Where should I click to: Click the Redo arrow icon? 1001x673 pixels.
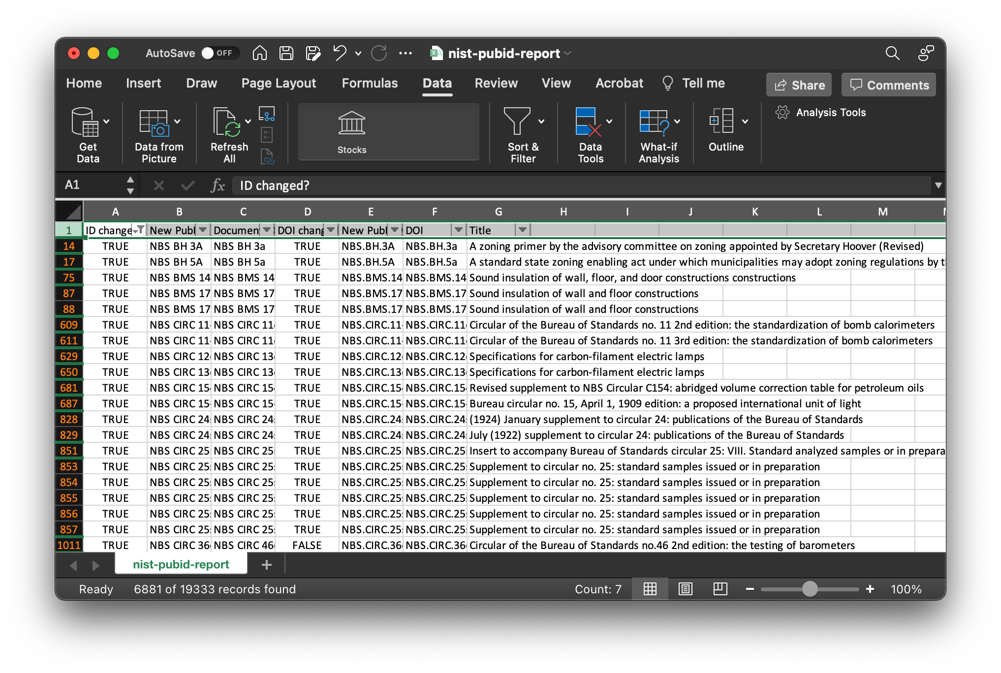point(379,53)
